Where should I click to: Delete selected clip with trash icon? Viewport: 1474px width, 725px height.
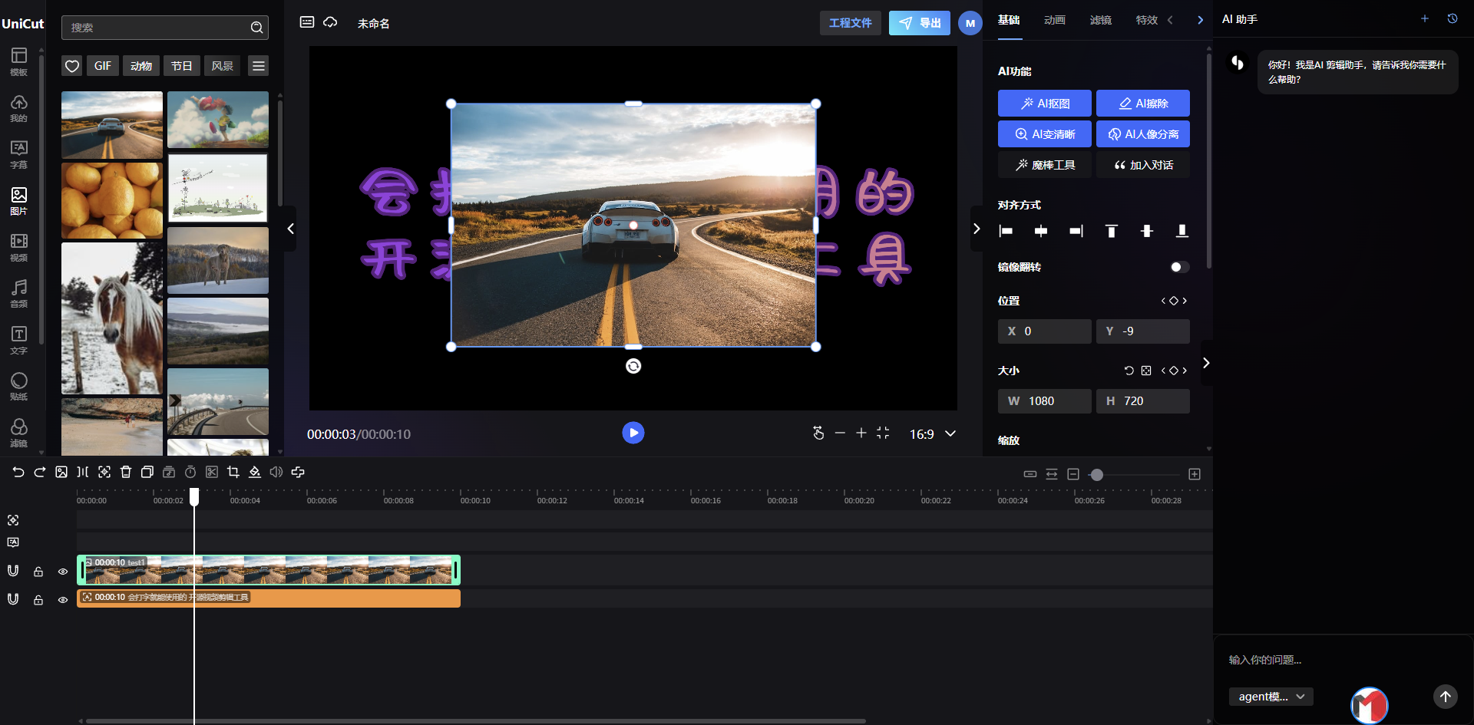pyautogui.click(x=126, y=473)
